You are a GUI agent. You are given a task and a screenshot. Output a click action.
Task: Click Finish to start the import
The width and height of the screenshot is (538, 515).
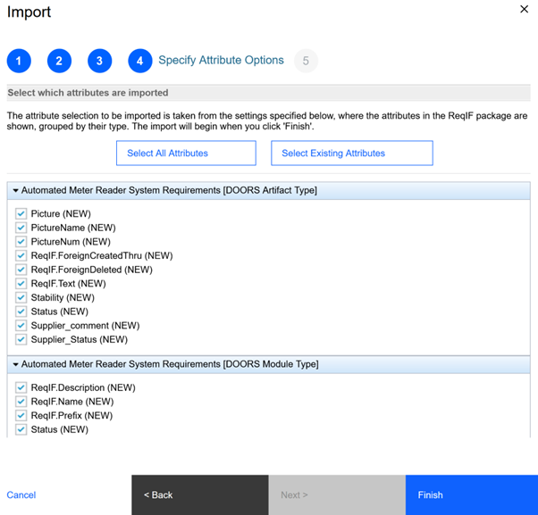tap(471, 494)
